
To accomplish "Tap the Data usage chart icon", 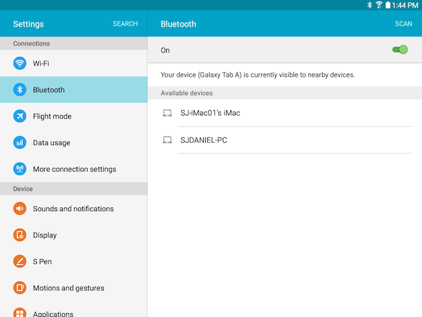I will 19,142.
